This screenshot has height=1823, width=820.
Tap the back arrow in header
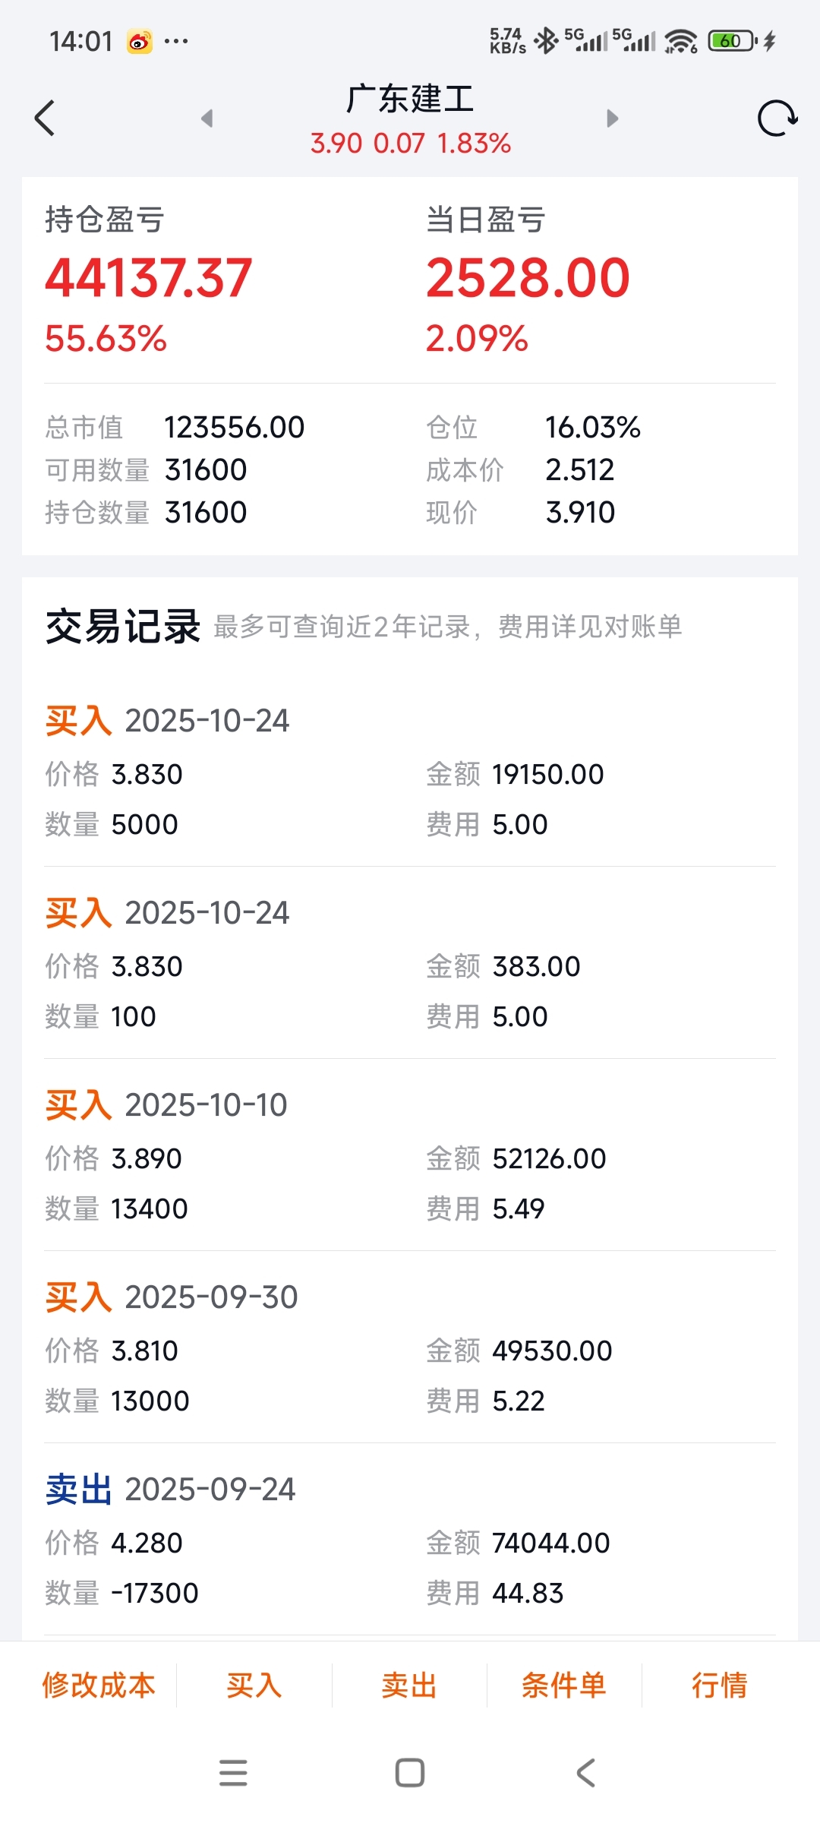click(x=45, y=118)
